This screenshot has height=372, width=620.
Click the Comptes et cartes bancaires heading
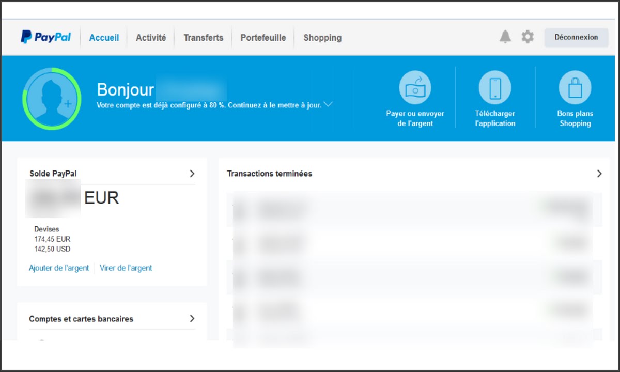coord(81,319)
